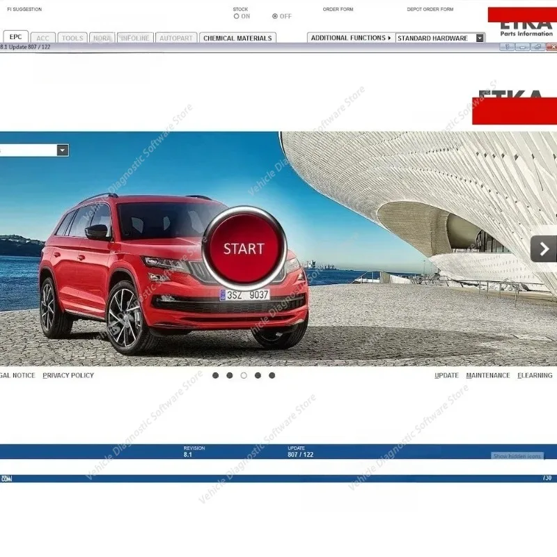Expand the ADDITIONAL FUNCTIONS menu
Screen dimensions: 557x557
(351, 38)
